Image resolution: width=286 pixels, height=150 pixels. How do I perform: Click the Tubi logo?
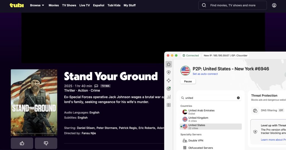point(16,5)
